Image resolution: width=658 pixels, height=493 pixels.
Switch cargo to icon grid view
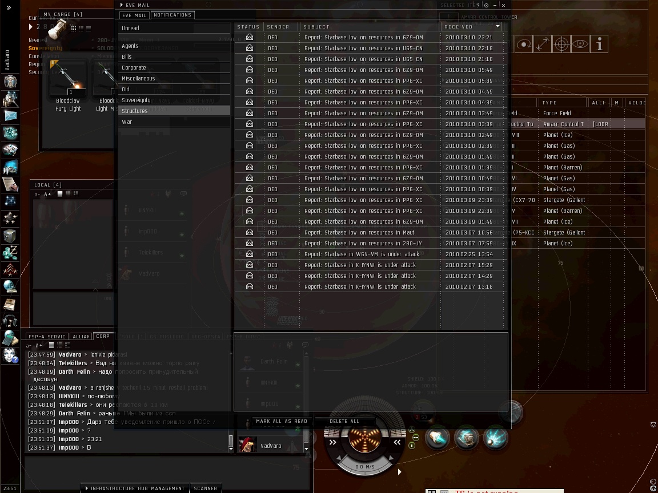(74, 29)
